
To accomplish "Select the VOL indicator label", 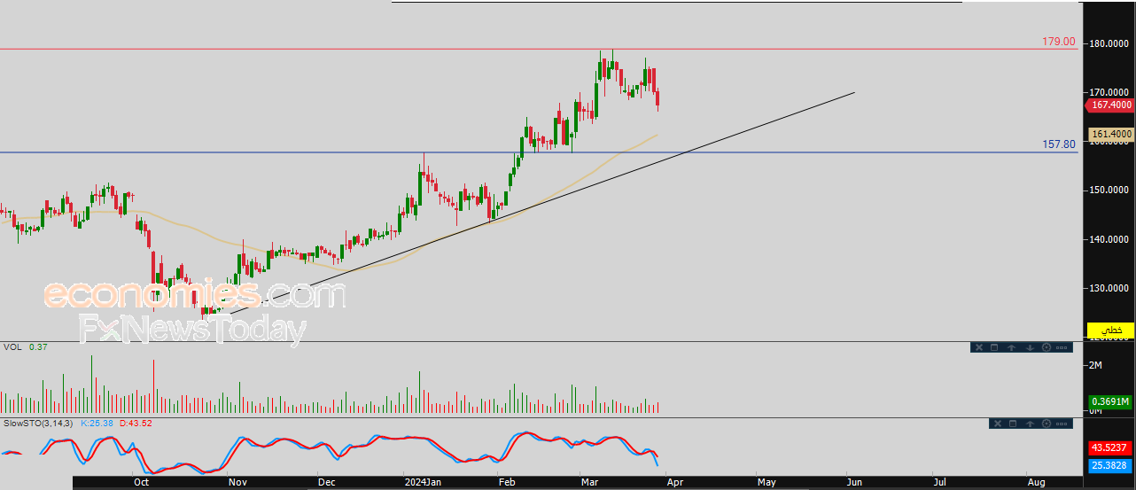I will tap(12, 346).
